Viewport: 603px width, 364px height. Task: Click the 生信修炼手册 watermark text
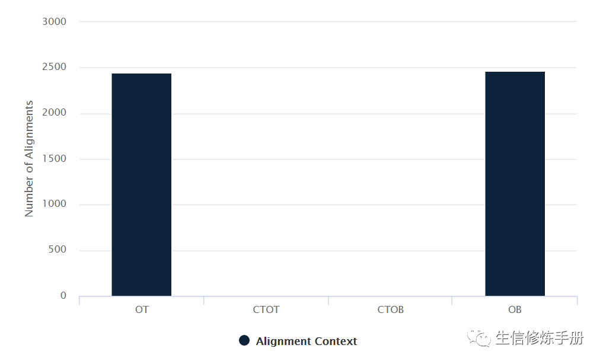click(540, 338)
